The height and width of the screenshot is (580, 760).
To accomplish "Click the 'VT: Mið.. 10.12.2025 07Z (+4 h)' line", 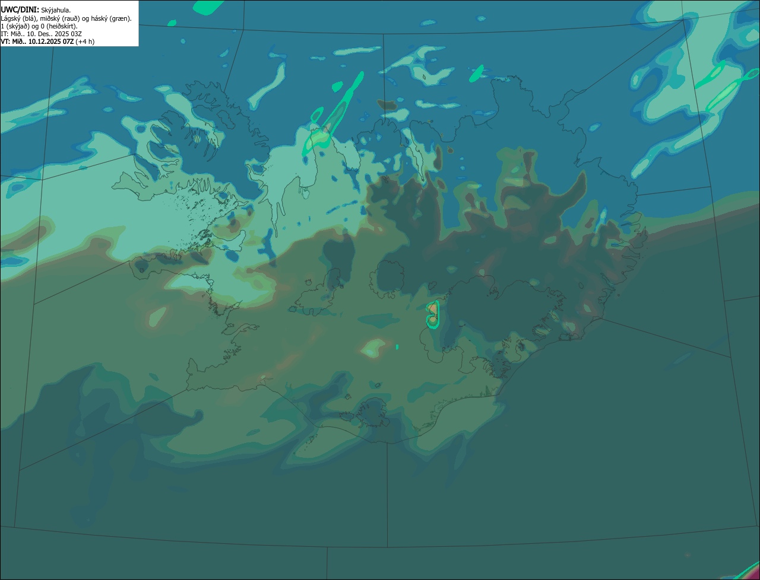I will click(47, 42).
